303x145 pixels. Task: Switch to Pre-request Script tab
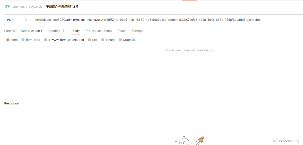click(99, 31)
